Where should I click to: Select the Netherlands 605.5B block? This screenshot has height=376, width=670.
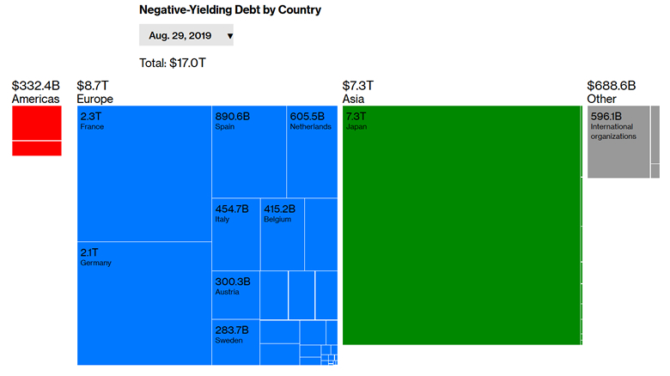tap(311, 151)
